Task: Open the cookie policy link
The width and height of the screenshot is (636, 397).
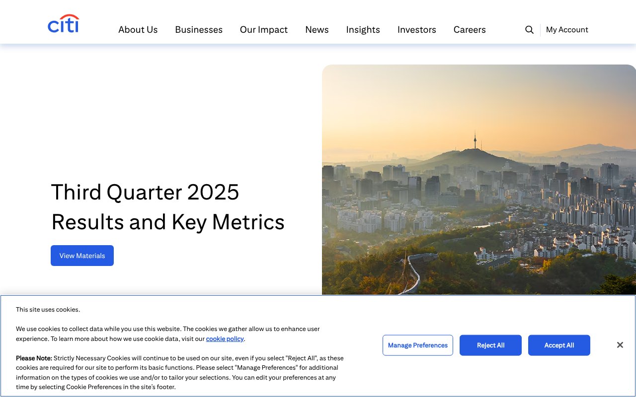Action: tap(225, 338)
